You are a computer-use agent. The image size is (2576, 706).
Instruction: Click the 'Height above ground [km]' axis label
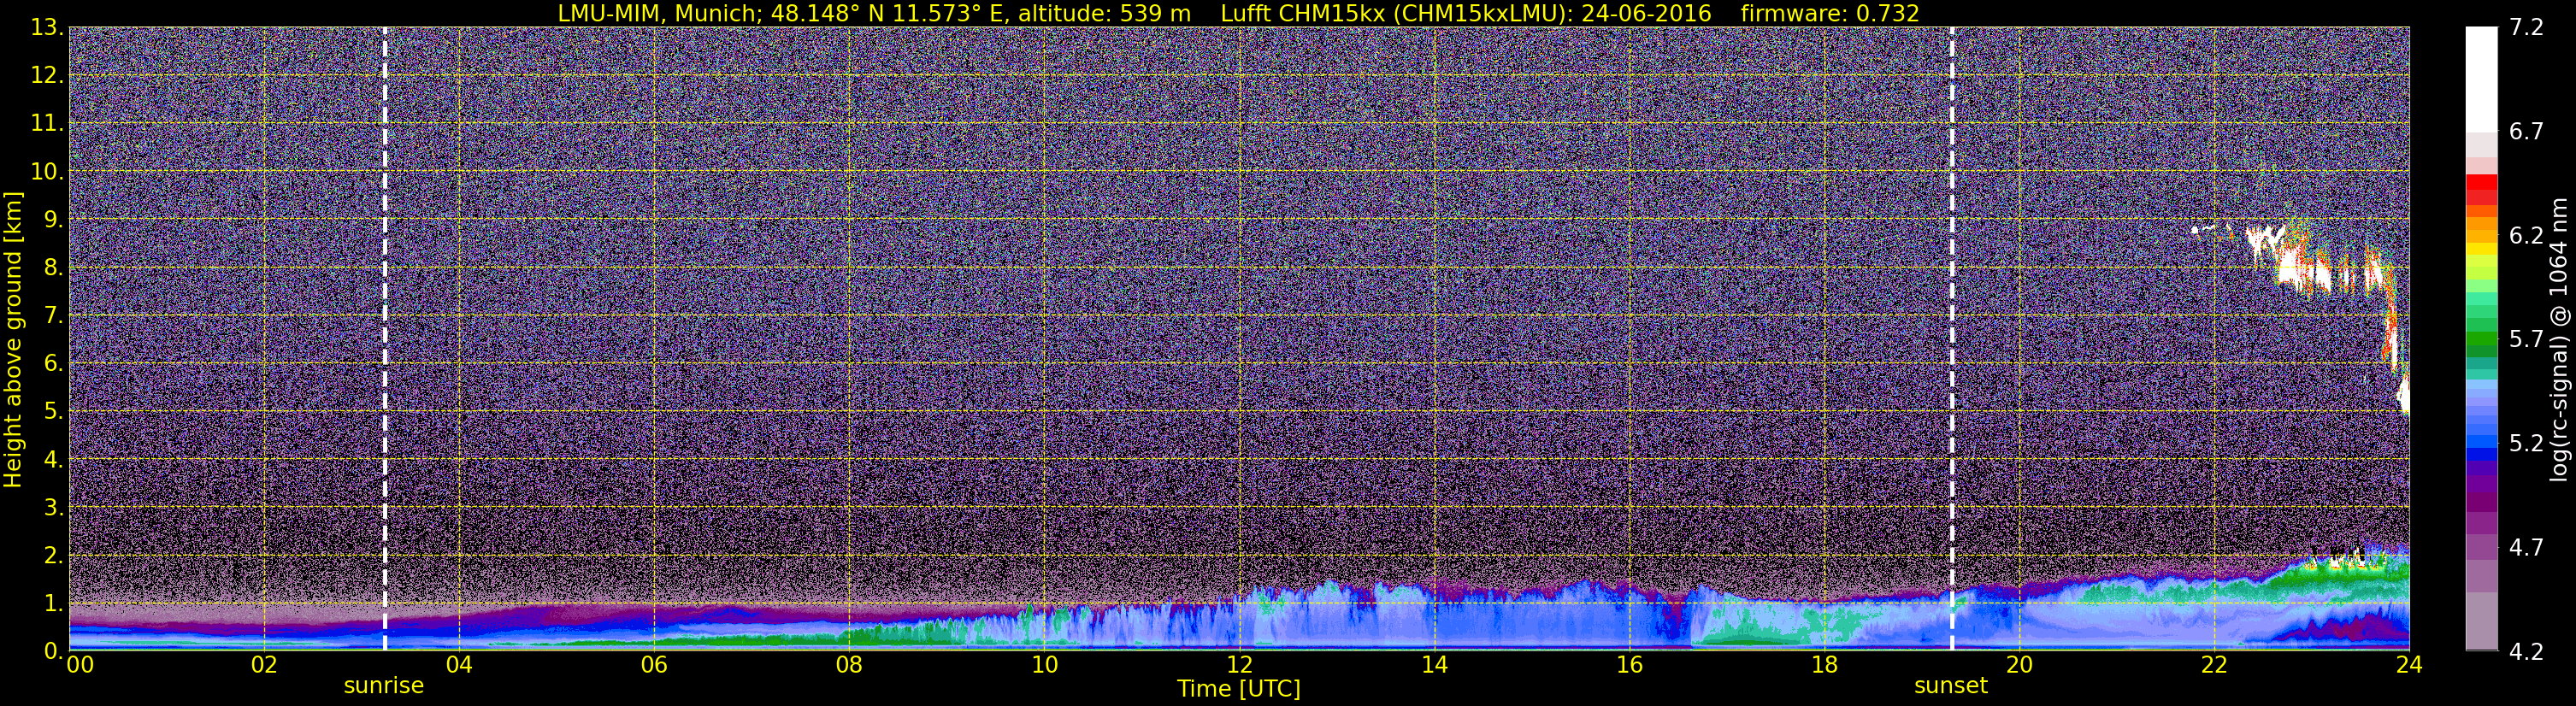tap(13, 339)
